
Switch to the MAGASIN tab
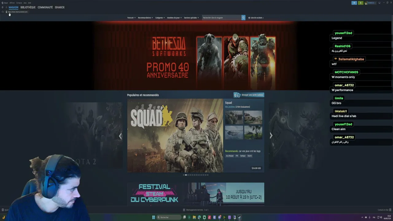pyautogui.click(x=14, y=7)
